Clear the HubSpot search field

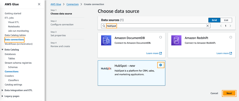207,26
